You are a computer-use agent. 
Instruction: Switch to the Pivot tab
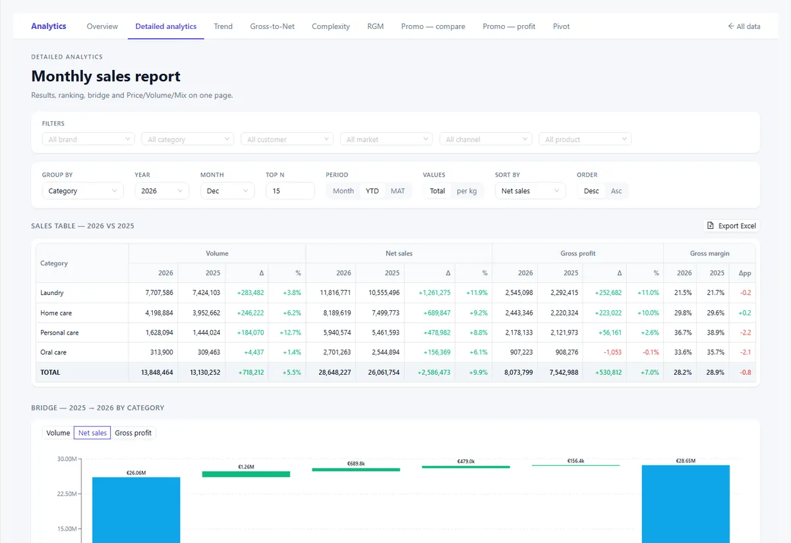(x=562, y=26)
